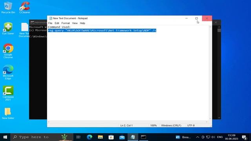Close the Command Prompt window behind Notepad

click(x=216, y=22)
